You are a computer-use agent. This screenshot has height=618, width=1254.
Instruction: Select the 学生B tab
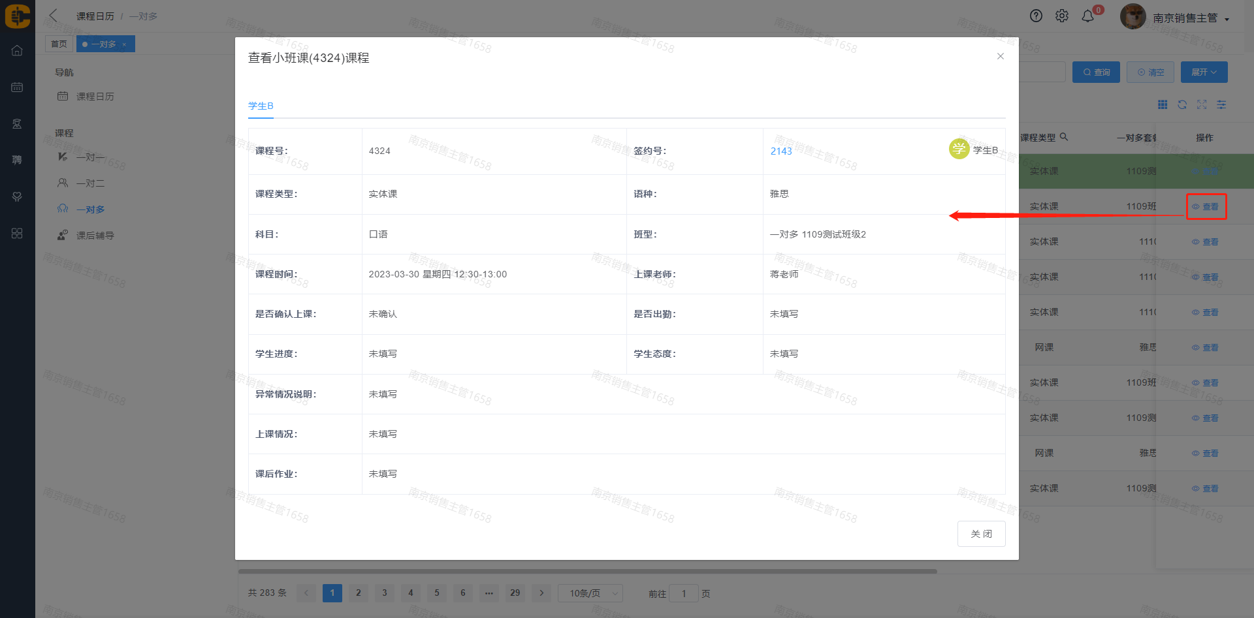[x=261, y=106]
